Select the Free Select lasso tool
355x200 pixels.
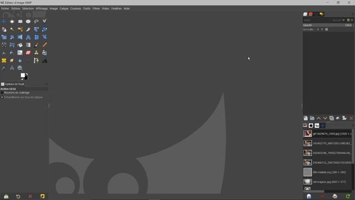tap(36, 22)
